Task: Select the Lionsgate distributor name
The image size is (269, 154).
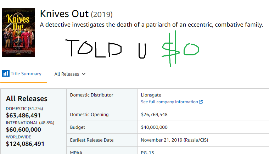Action: [151, 95]
